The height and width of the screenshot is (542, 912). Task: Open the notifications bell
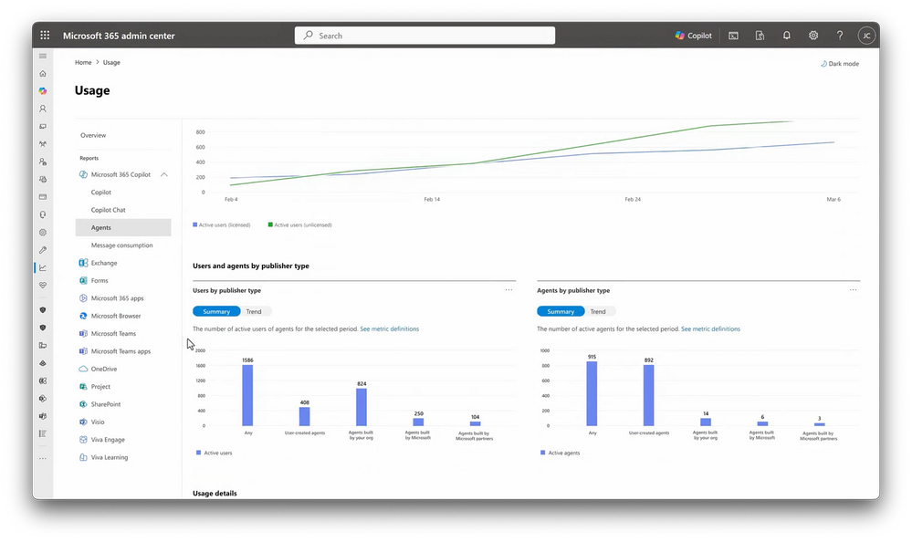click(786, 36)
